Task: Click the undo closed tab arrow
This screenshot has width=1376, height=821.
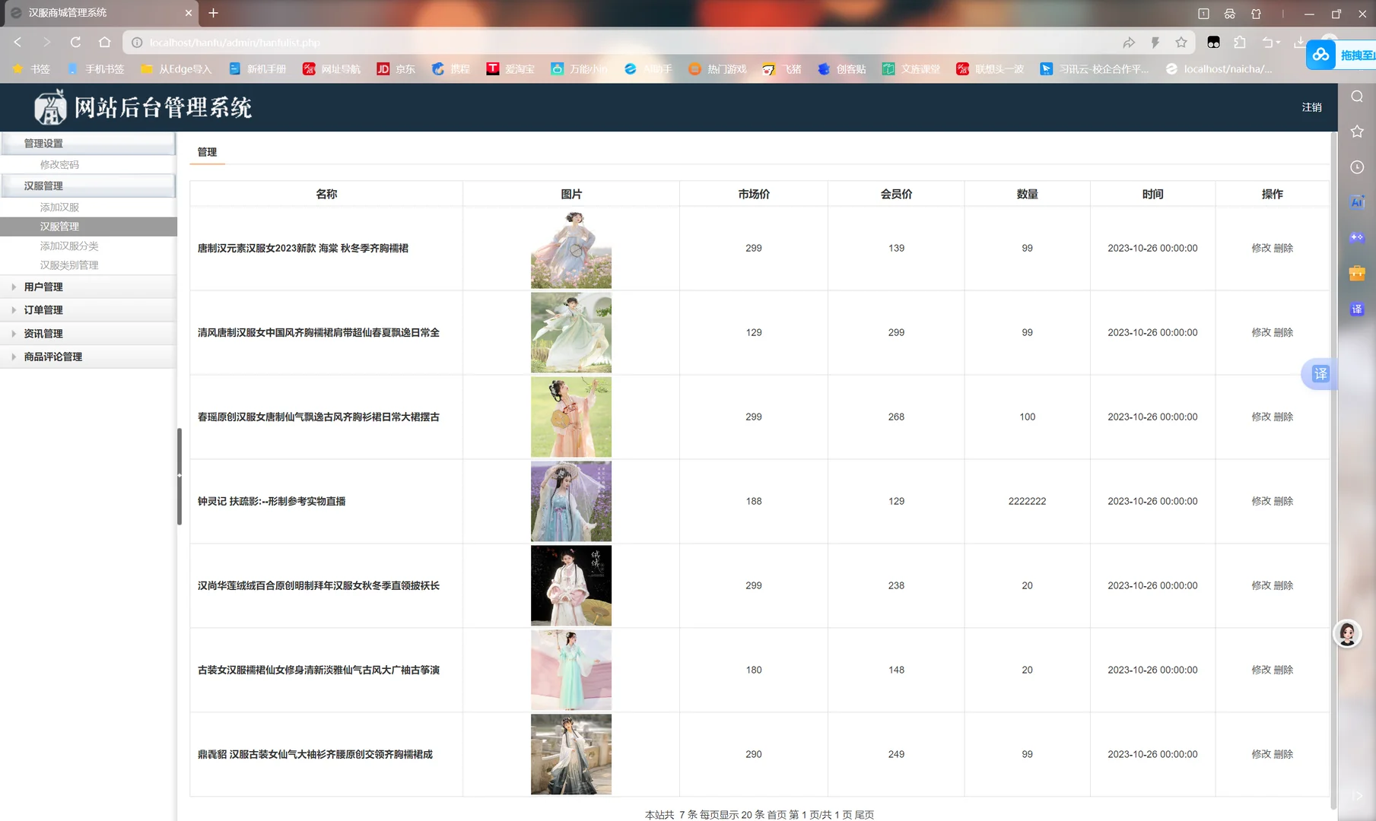Action: tap(1267, 43)
